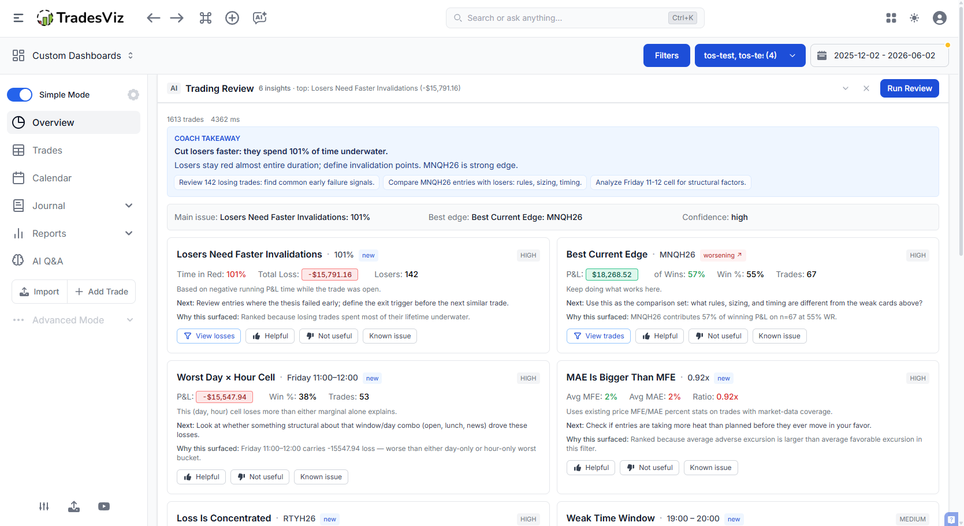Viewport: 964px width, 526px height.
Task: Open Trades in sidebar
Action: coord(73,150)
